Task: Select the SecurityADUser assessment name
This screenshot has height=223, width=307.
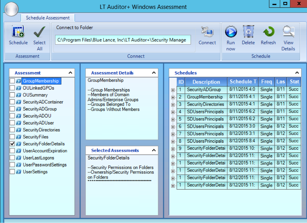Action: [x=38, y=123]
